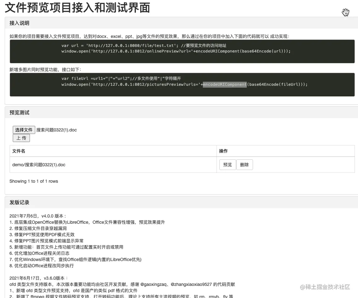Viewport: 358px width, 298px height.
Task: Select the demo/搜索问题0322(1).doc file row
Action: (39, 164)
